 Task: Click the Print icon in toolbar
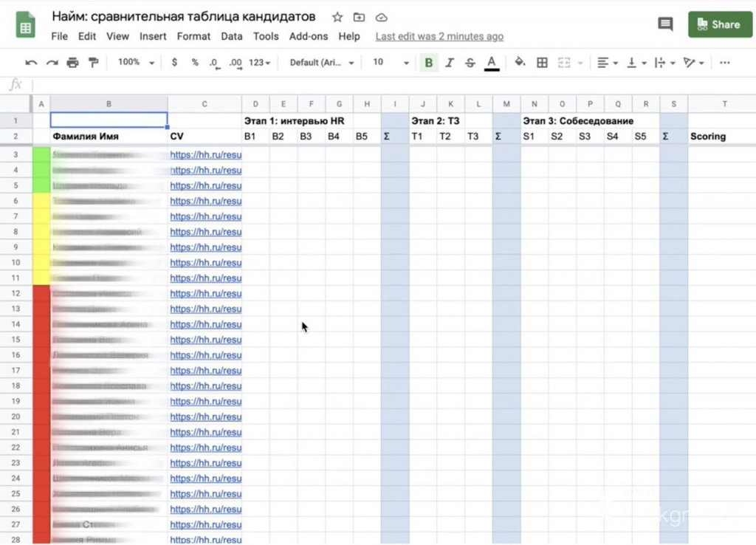(72, 63)
